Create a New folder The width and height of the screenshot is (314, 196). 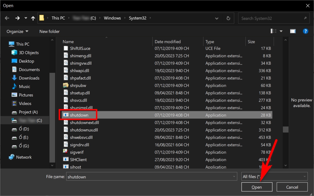click(x=49, y=31)
